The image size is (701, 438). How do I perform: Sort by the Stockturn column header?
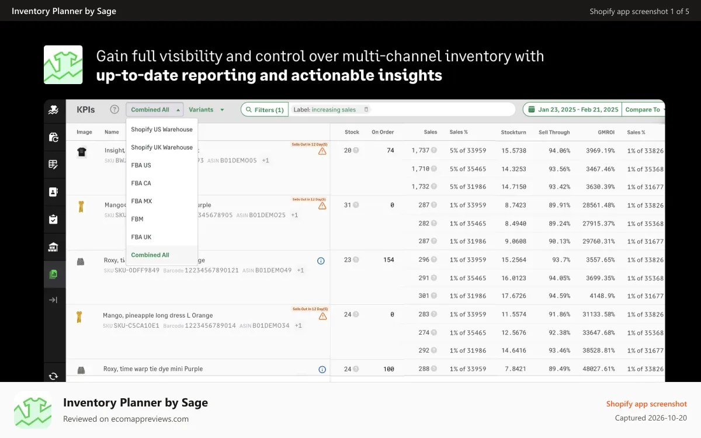tap(513, 132)
